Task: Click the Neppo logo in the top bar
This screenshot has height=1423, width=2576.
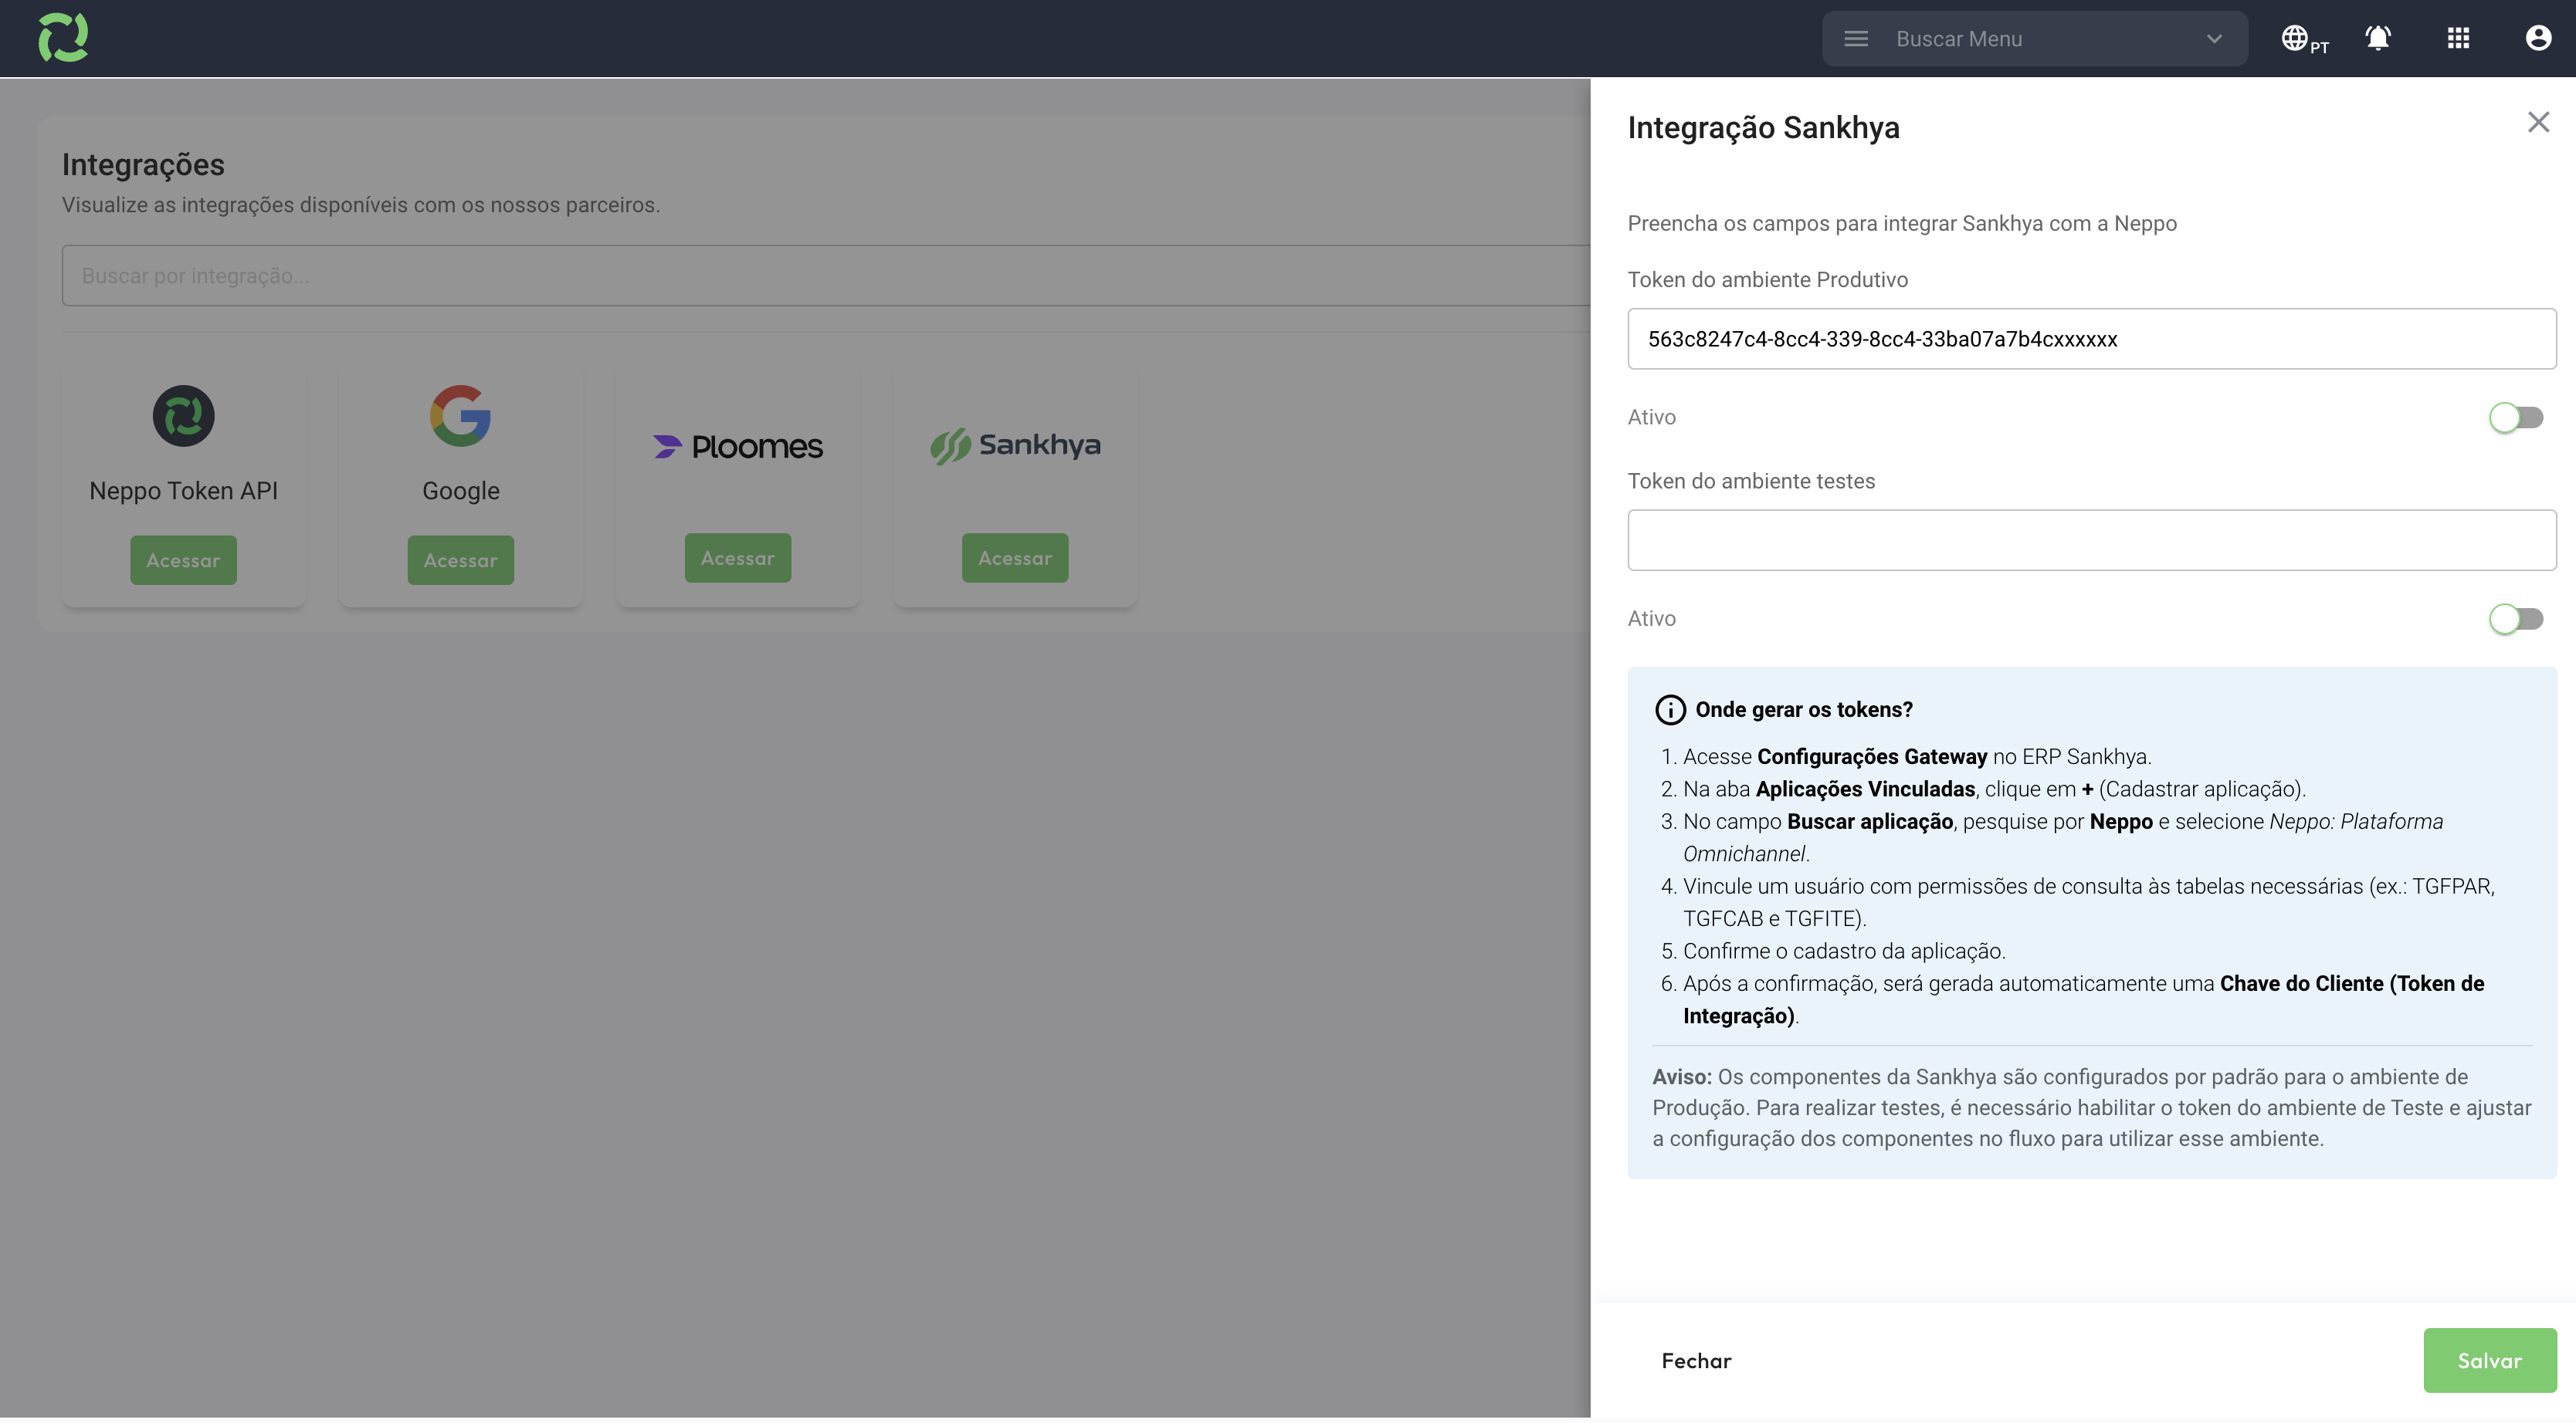Action: [63, 38]
